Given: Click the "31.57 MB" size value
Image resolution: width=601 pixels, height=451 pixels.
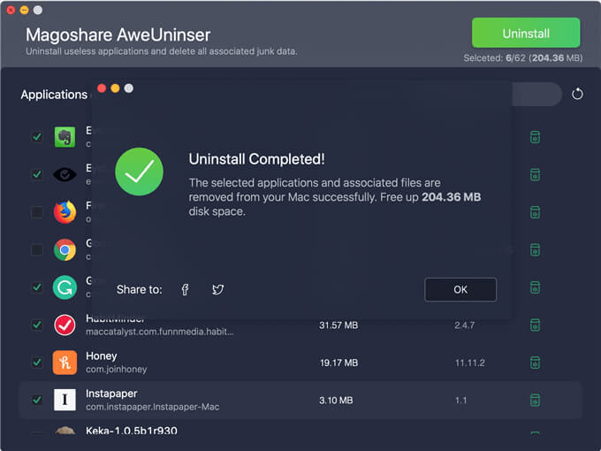Looking at the screenshot, I should point(339,325).
